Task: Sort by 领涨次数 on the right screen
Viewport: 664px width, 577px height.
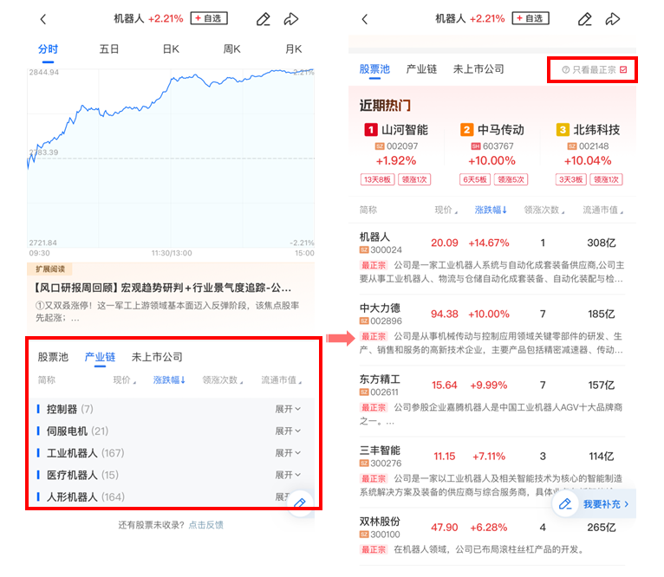Action: [x=544, y=210]
